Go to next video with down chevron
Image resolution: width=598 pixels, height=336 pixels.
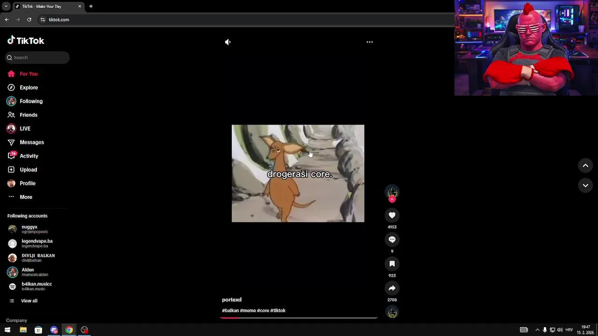585,185
